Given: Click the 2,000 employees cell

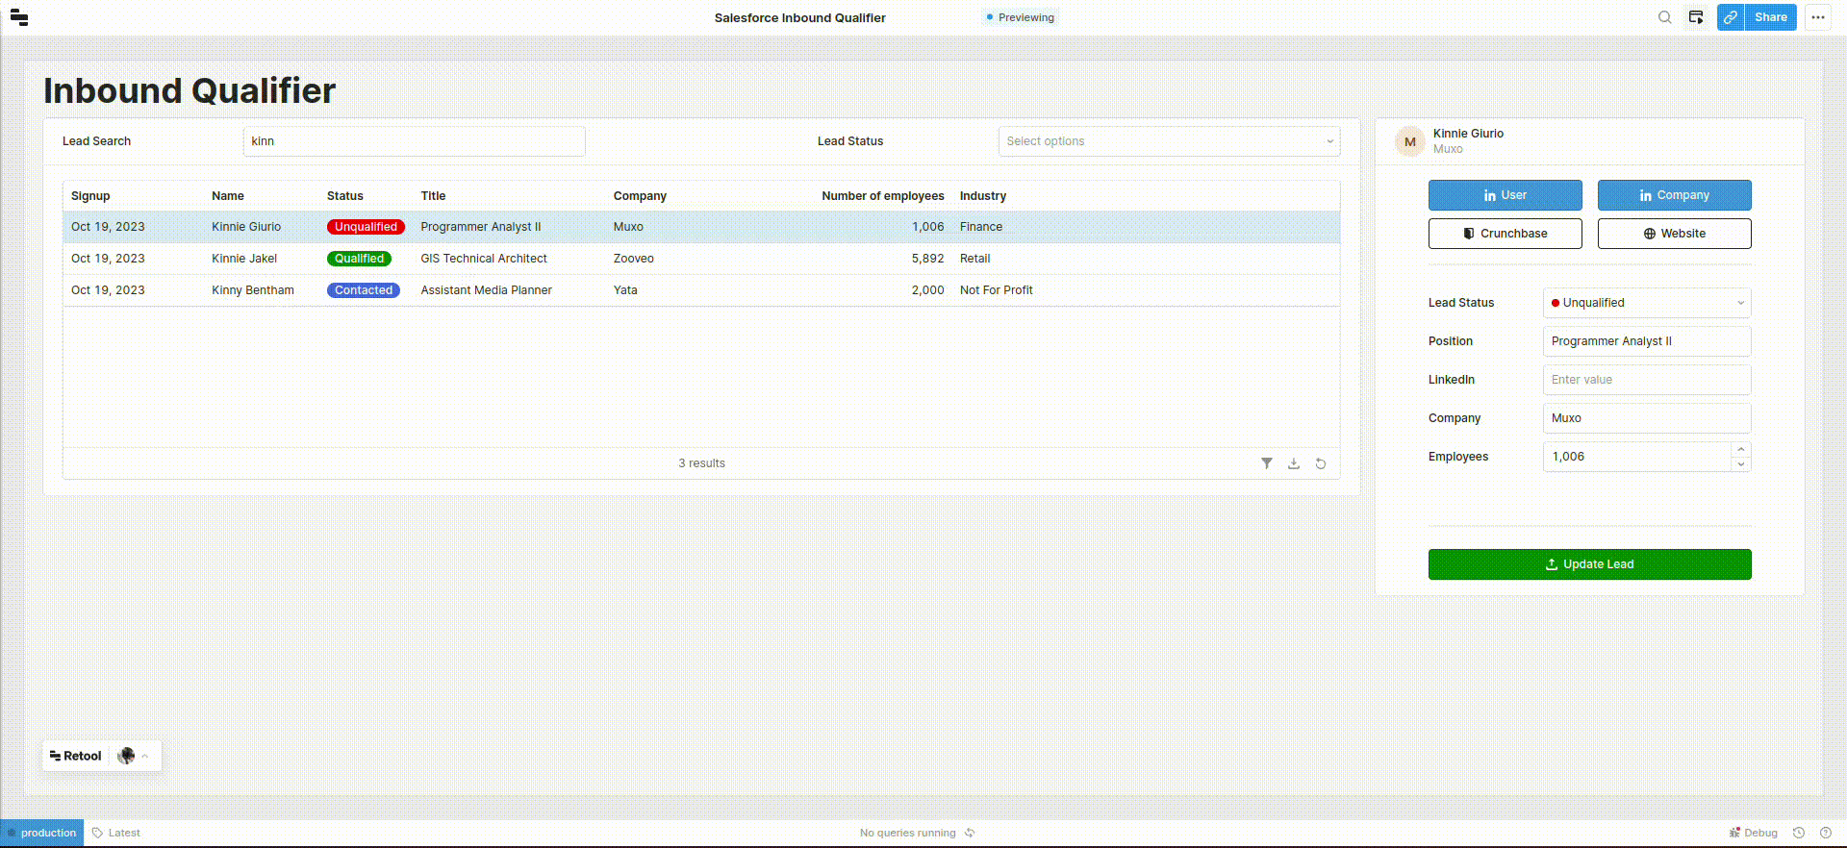Looking at the screenshot, I should [928, 290].
